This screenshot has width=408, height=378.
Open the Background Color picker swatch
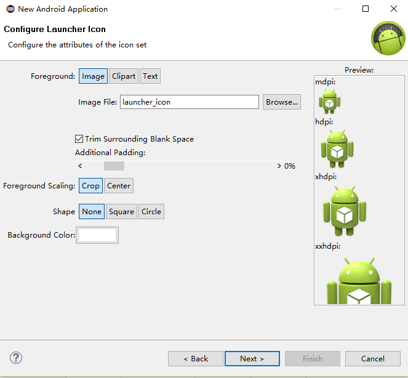pyautogui.click(x=97, y=235)
